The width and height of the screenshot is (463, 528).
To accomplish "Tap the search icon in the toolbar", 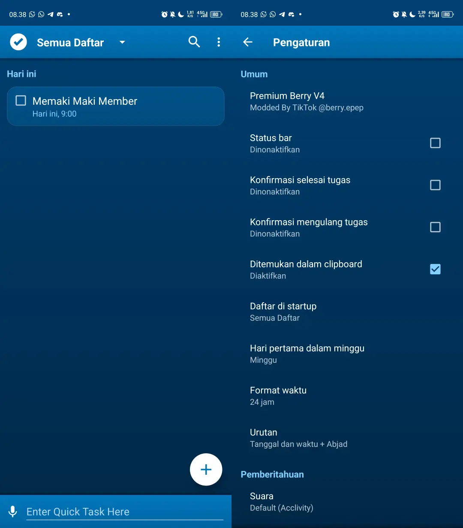I will tap(194, 42).
